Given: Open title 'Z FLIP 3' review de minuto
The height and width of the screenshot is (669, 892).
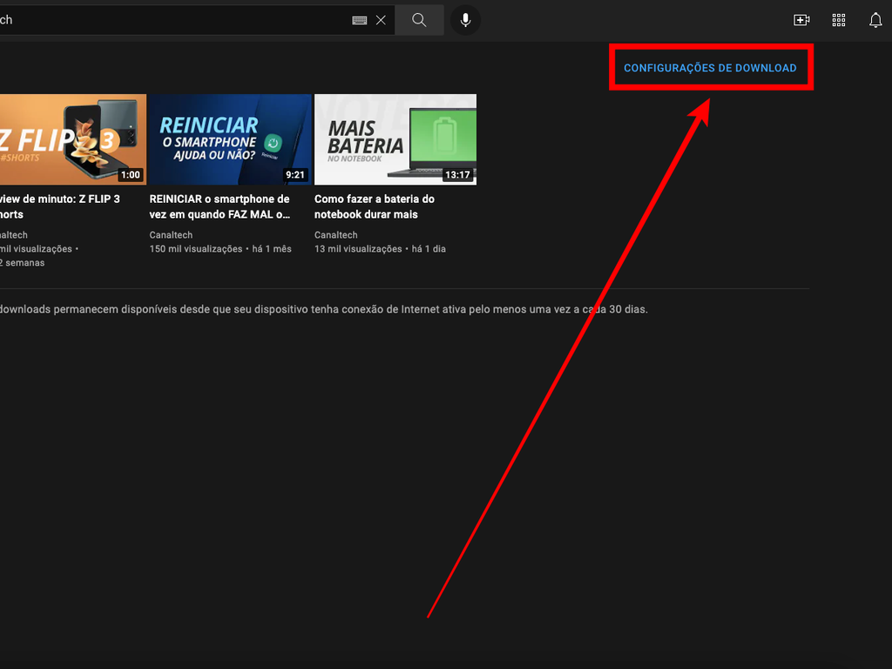Looking at the screenshot, I should click(60, 206).
